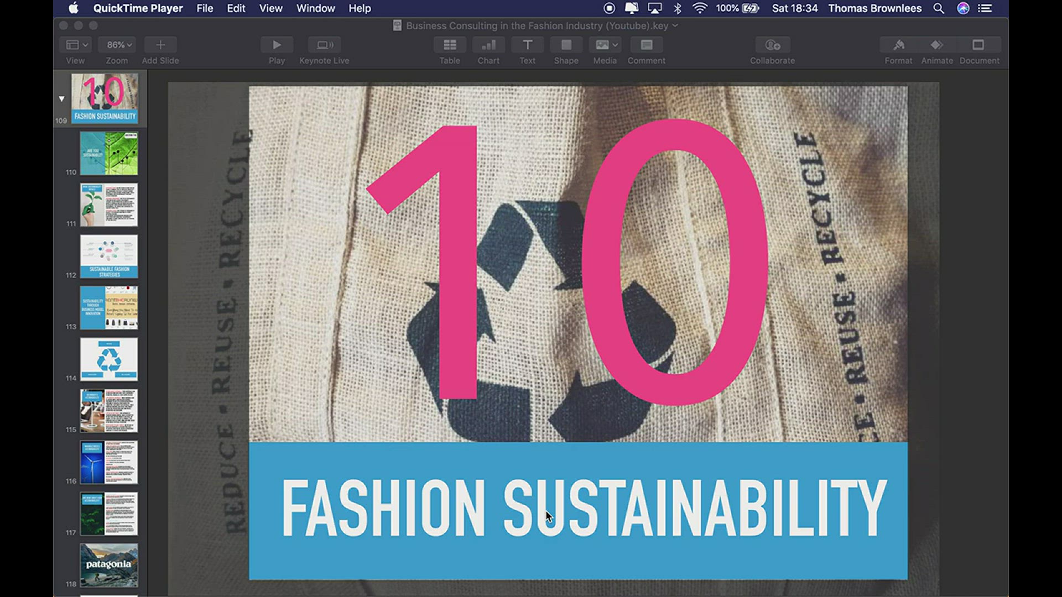Click the Collaborate icon
Image resolution: width=1062 pixels, height=597 pixels.
[772, 45]
